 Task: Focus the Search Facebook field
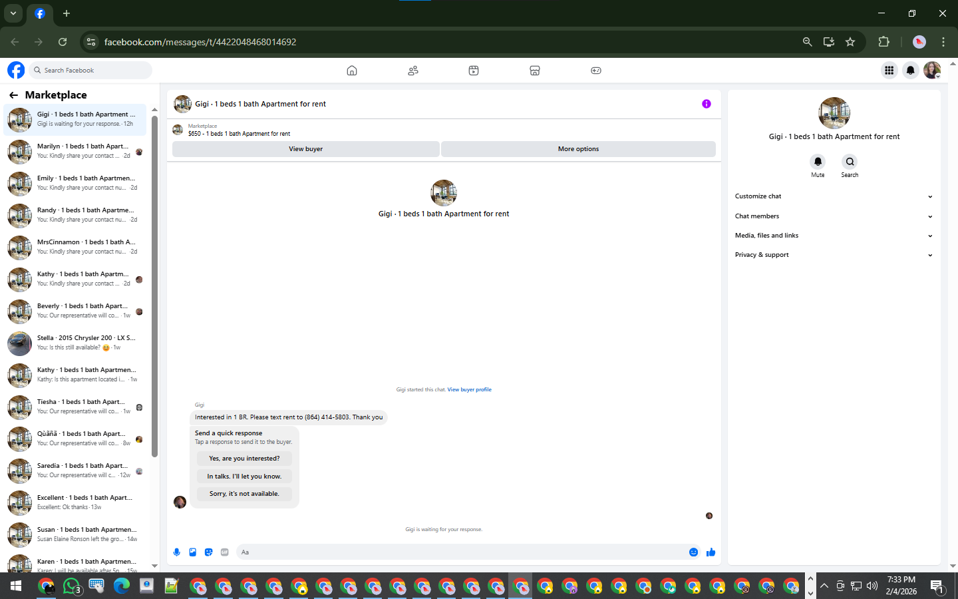(x=91, y=70)
